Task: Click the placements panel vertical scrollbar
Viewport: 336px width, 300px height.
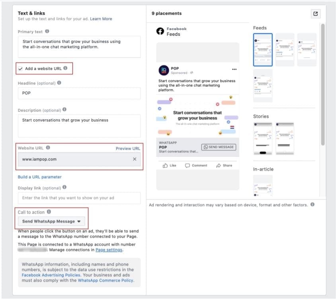Action: click(x=323, y=85)
